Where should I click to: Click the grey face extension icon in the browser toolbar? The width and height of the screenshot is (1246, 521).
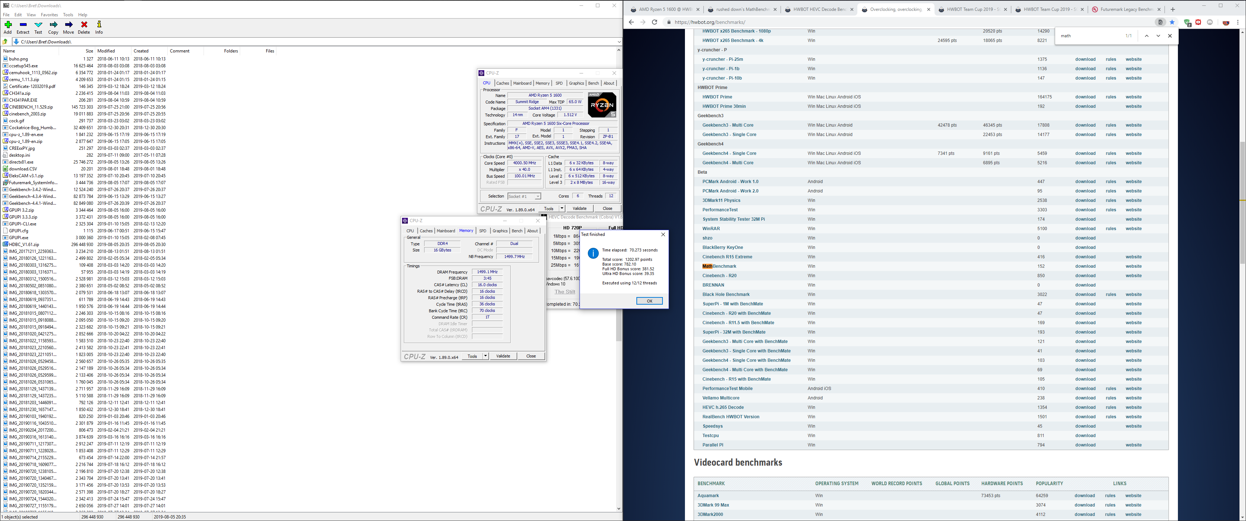(x=1210, y=22)
